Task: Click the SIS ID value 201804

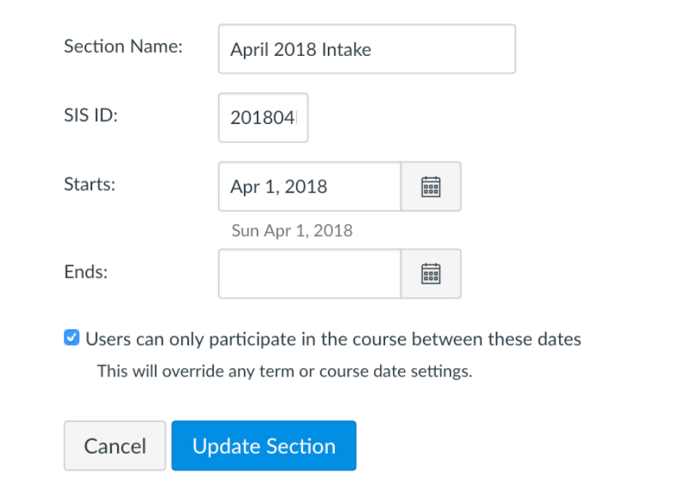Action: 263,116
